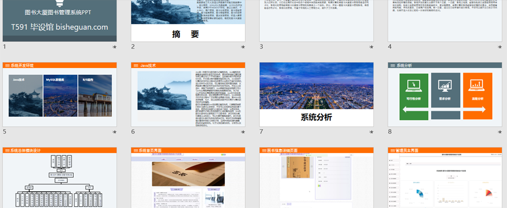Click the animation star under slide 1
Image resolution: width=507 pixels, height=208 pixels.
click(114, 47)
